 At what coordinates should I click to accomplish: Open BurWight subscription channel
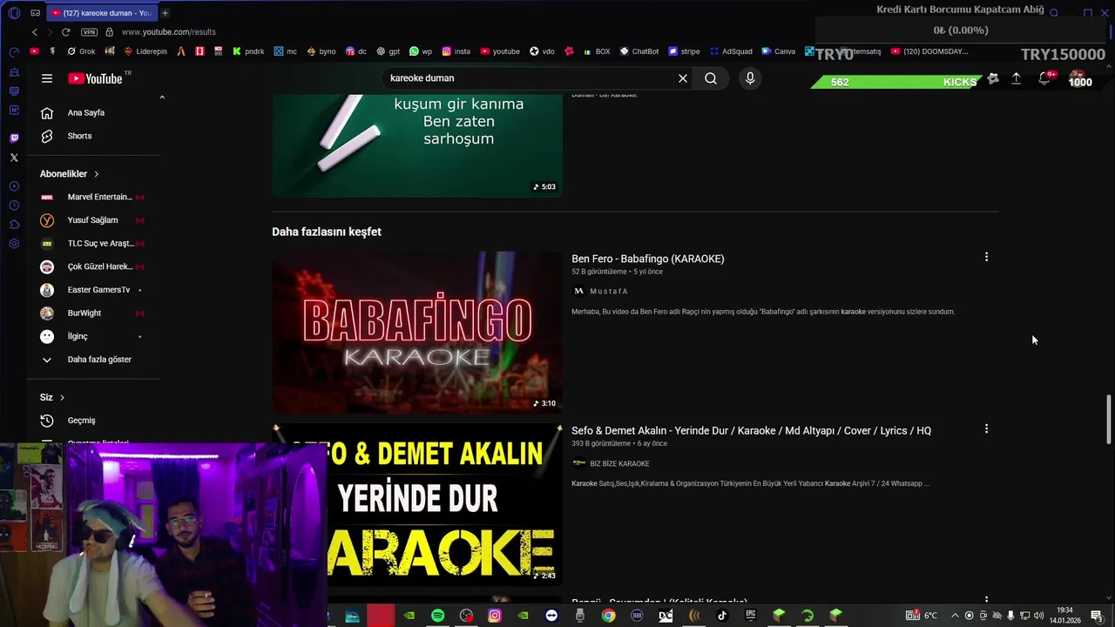pos(93,313)
